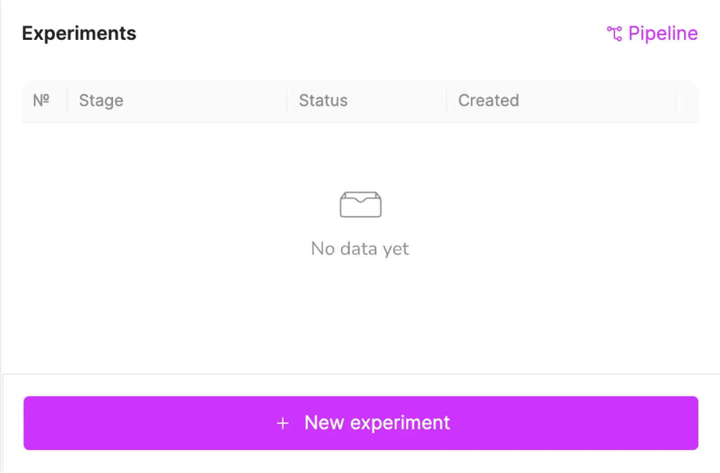
Task: Click the Pipeline branch icon
Action: pyautogui.click(x=614, y=34)
